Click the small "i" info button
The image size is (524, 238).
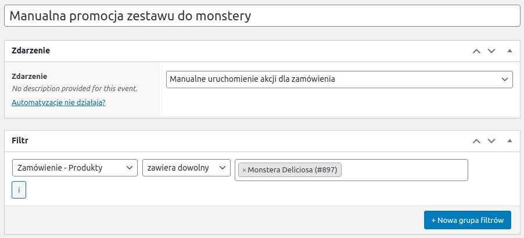pos(19,190)
